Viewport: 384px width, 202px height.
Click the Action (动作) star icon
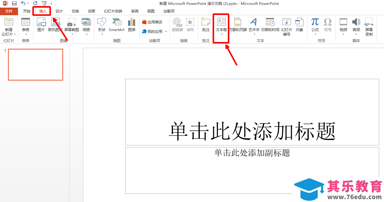tap(190, 22)
